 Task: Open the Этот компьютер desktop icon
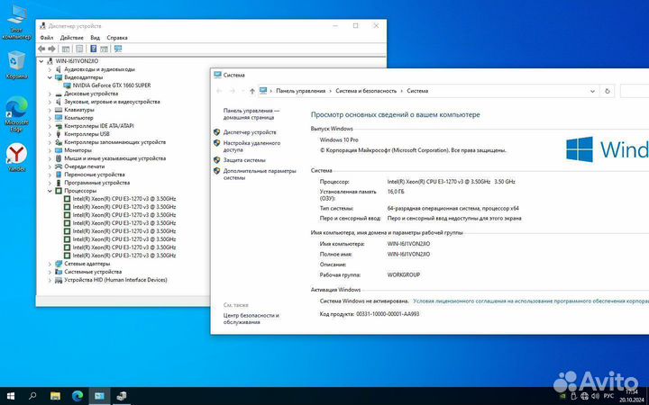(16, 22)
